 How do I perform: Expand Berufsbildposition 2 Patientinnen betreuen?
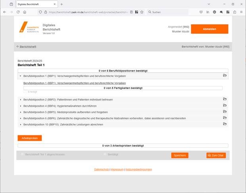pyautogui.click(x=20, y=99)
